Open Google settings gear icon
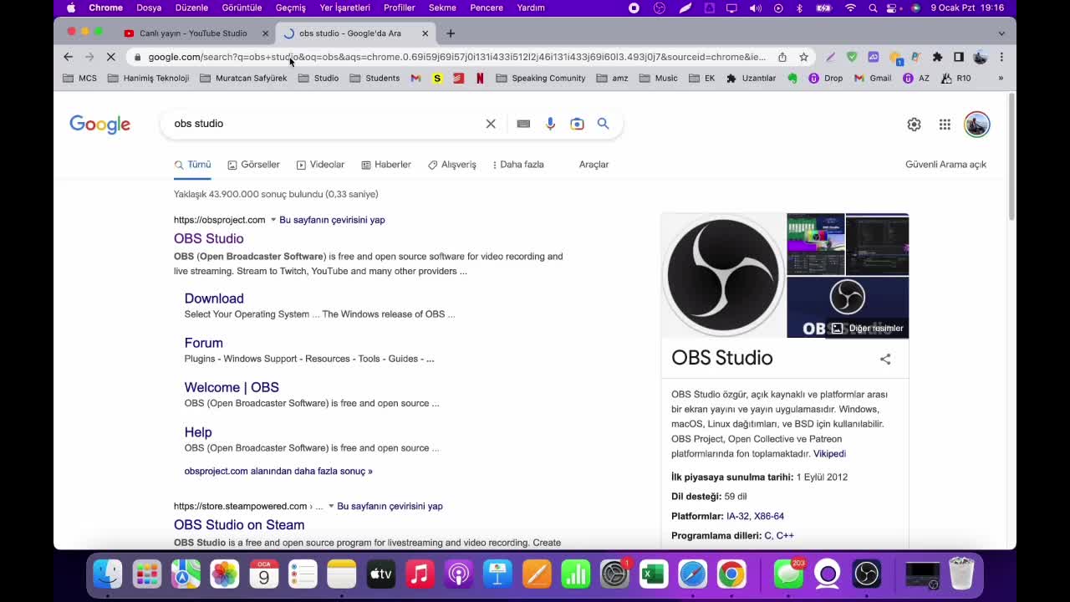 pyautogui.click(x=914, y=125)
